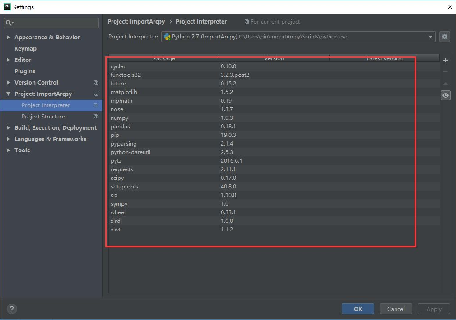Select the requests package row
Image resolution: width=456 pixels, height=320 pixels.
[x=274, y=169]
